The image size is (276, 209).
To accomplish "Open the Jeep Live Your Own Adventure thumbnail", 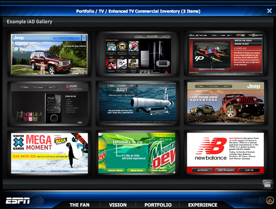I will (x=226, y=102).
